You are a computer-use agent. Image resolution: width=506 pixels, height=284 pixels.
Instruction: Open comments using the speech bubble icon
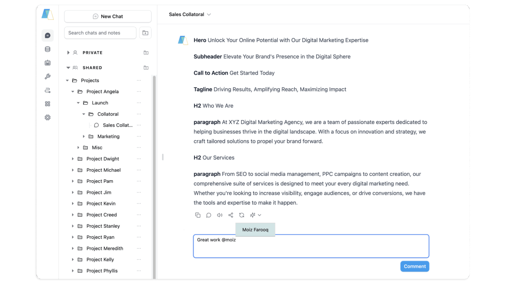[209, 215]
